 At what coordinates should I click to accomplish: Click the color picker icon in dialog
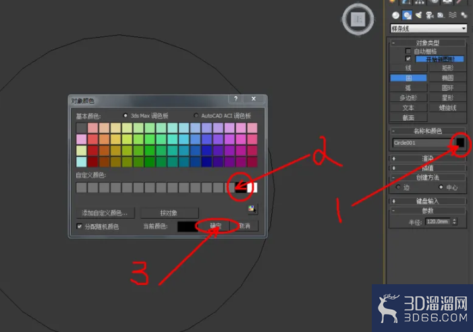[x=252, y=208]
